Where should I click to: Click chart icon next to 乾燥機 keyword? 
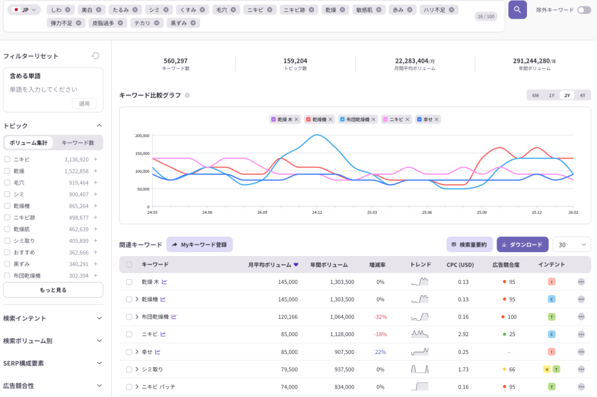point(163,299)
